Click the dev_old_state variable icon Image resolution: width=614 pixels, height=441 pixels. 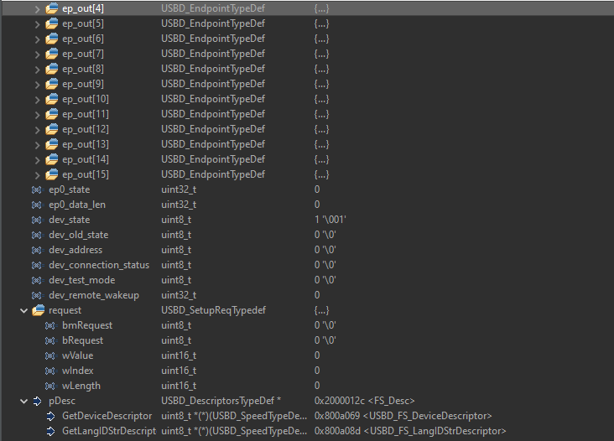click(x=37, y=236)
